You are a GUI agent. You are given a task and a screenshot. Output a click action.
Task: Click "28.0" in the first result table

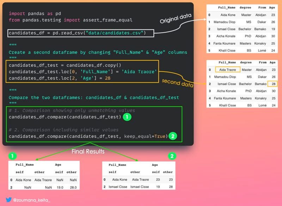pos(73,187)
